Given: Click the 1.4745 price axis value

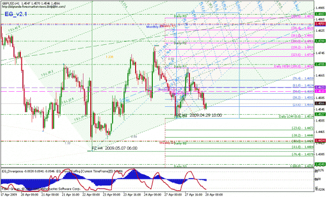Looking at the screenshot, I should tap(320, 53).
